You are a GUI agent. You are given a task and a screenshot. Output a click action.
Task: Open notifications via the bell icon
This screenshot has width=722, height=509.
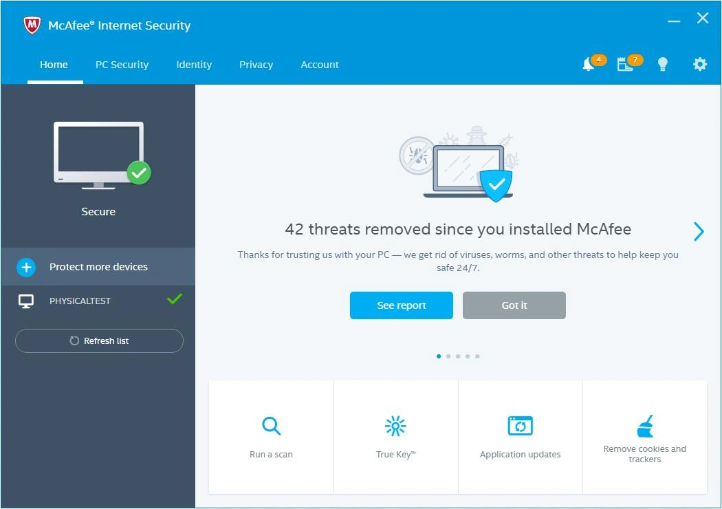coord(588,63)
